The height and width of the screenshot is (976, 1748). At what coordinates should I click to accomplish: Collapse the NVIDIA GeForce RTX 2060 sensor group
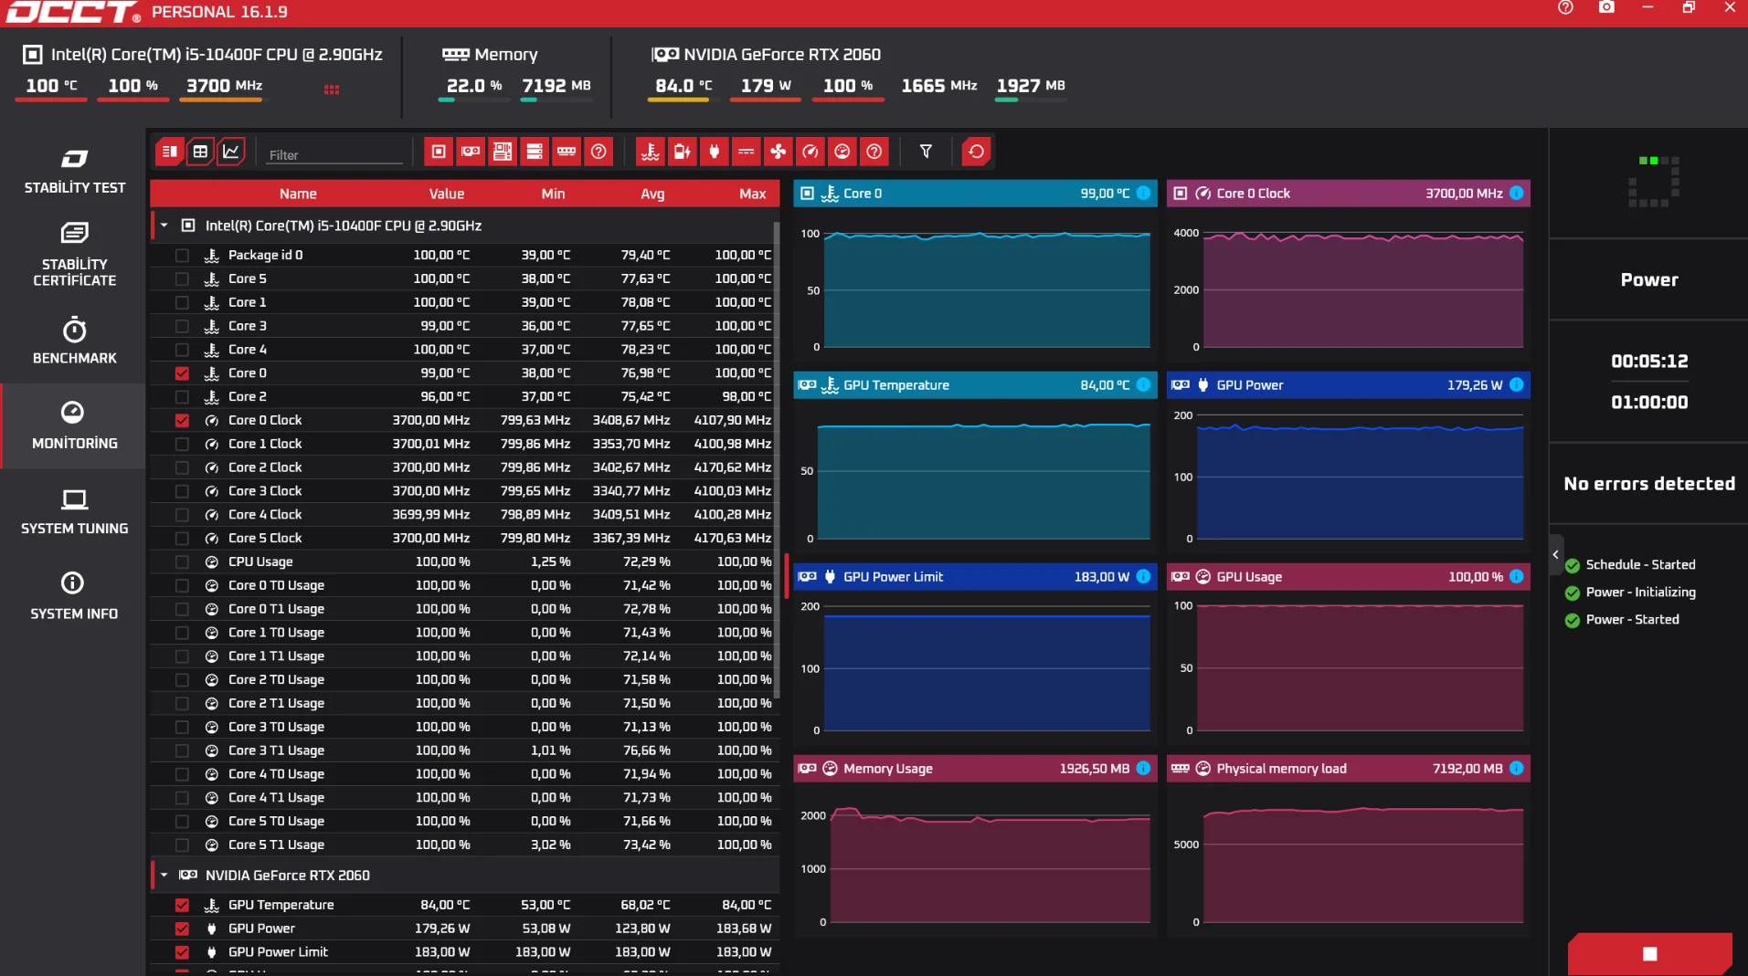(164, 876)
